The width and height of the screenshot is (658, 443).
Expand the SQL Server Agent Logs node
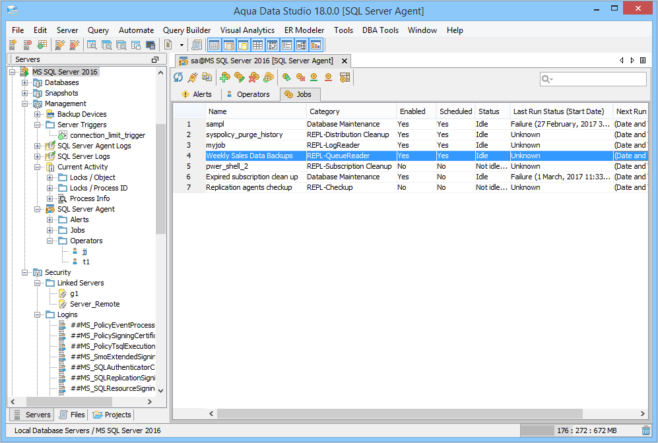tap(38, 146)
